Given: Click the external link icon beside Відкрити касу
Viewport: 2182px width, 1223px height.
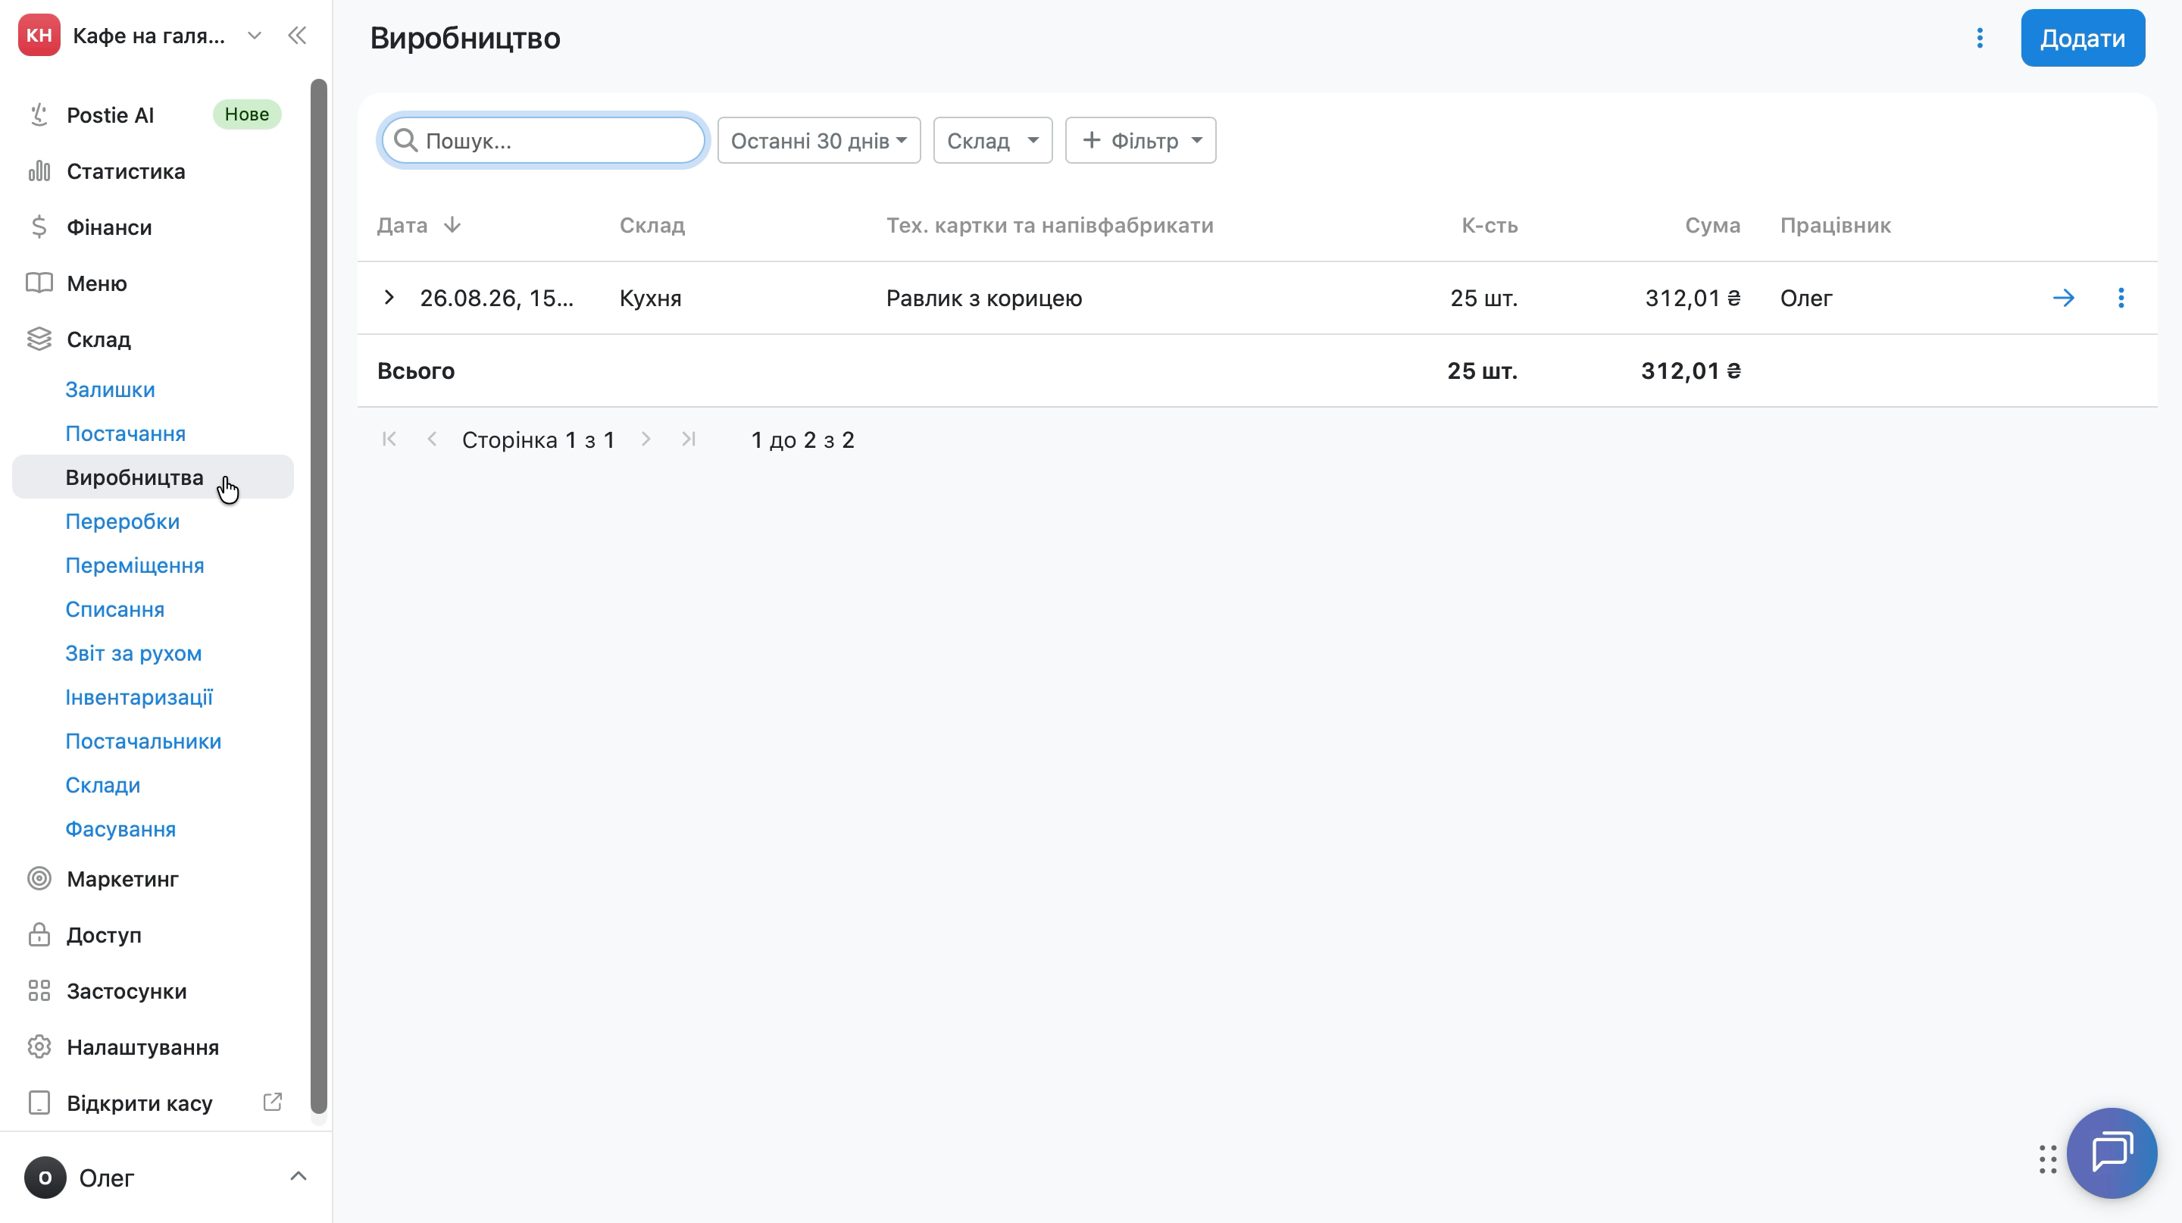Looking at the screenshot, I should [x=273, y=1102].
